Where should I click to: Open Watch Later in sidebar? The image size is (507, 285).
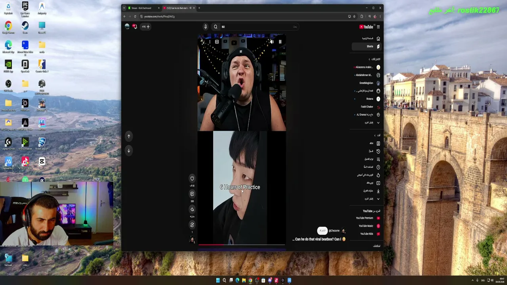[367, 167]
